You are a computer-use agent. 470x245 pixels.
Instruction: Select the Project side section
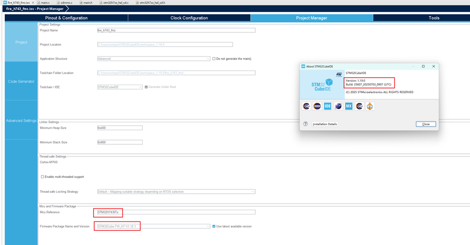21,42
